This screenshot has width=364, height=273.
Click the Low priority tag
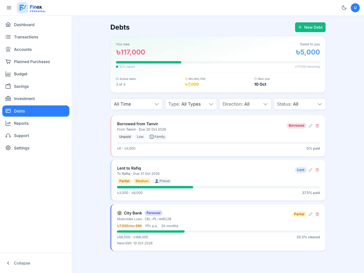(140, 137)
